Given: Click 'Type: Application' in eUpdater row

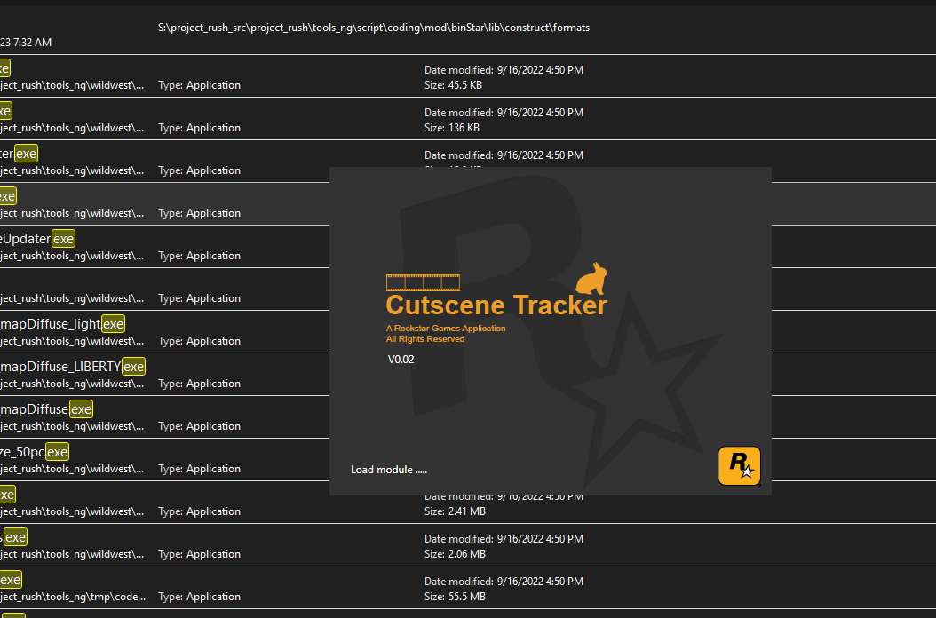Looking at the screenshot, I should point(200,256).
